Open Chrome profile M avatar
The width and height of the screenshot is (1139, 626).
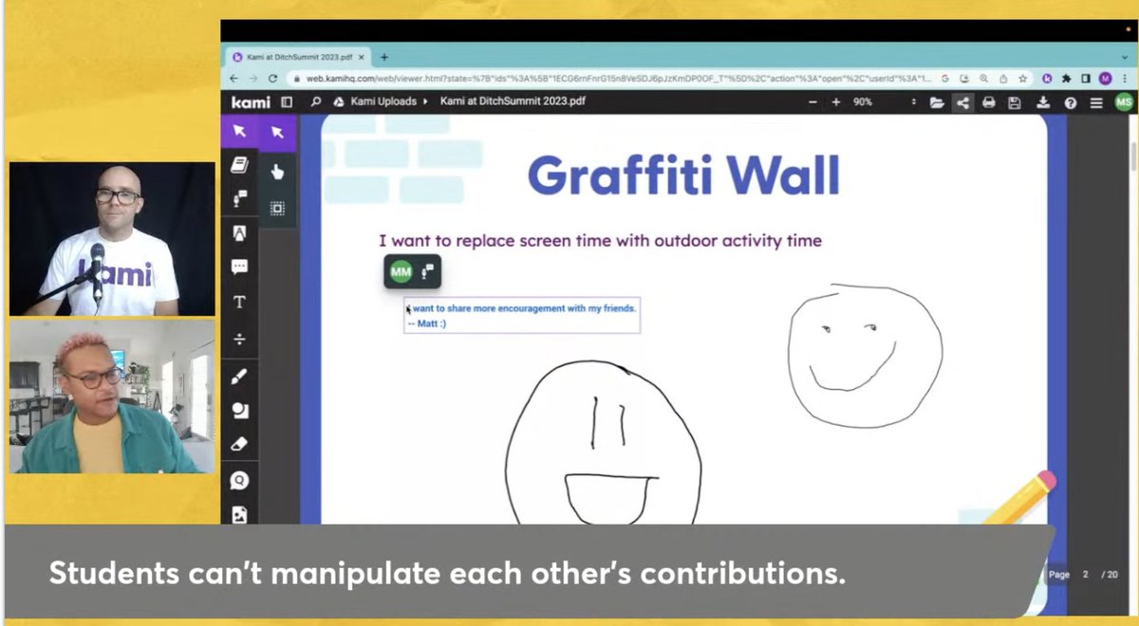(x=1105, y=79)
